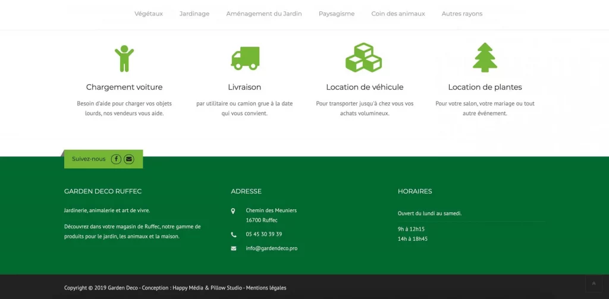Click the delivery truck icon

(245, 58)
